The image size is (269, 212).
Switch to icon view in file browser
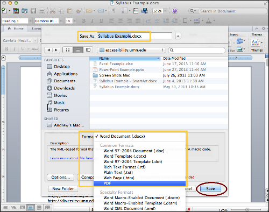(68, 50)
